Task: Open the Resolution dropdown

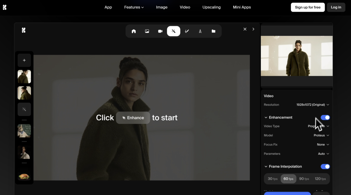Action: [x=313, y=105]
